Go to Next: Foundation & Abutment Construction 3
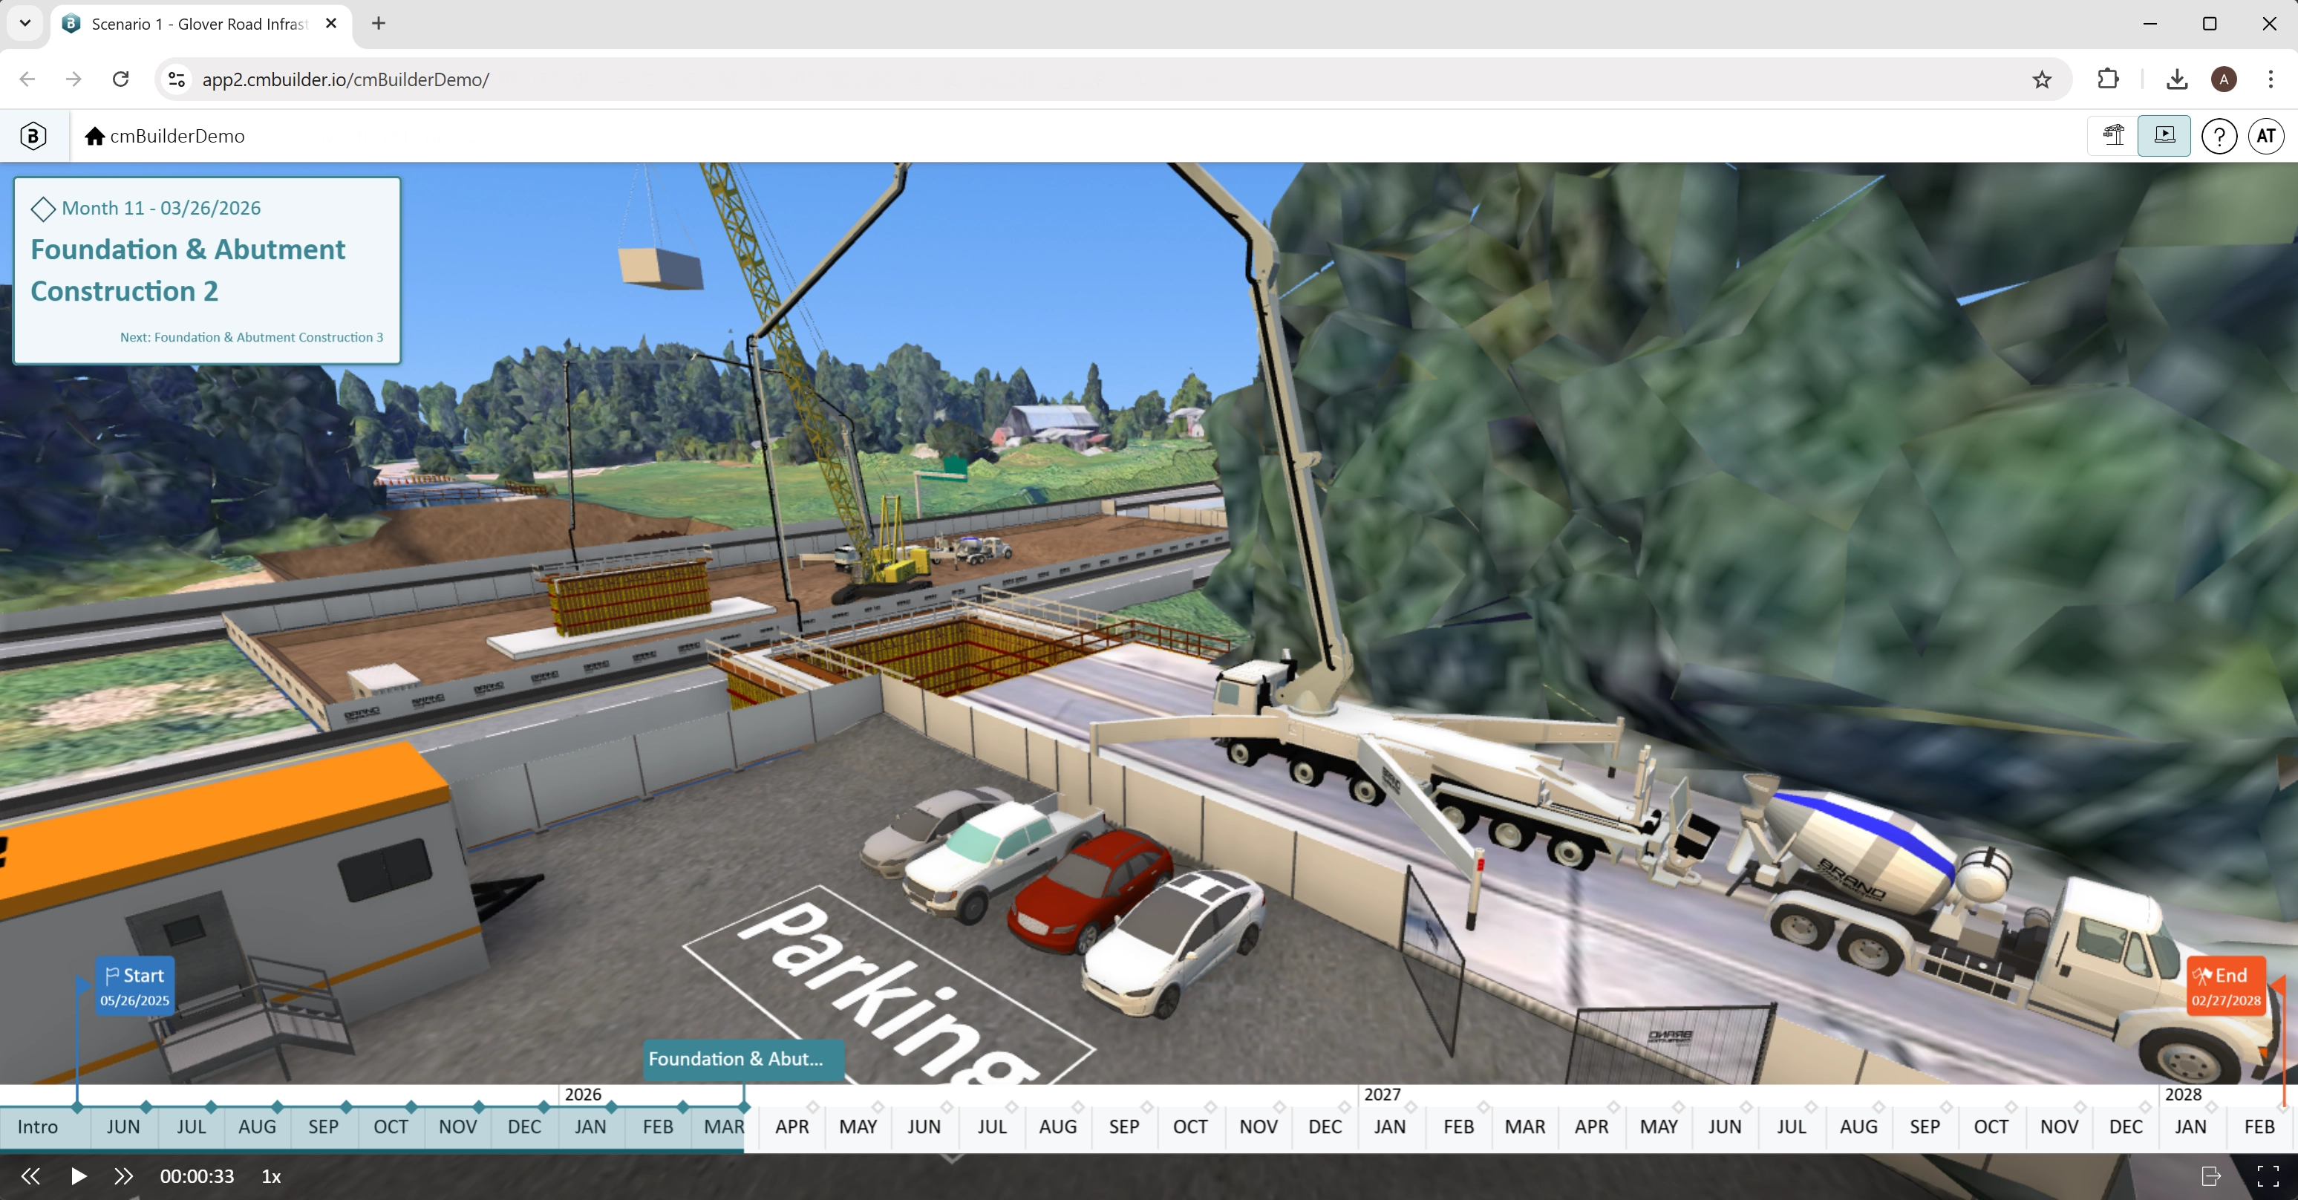The height and width of the screenshot is (1200, 2298). 252,337
